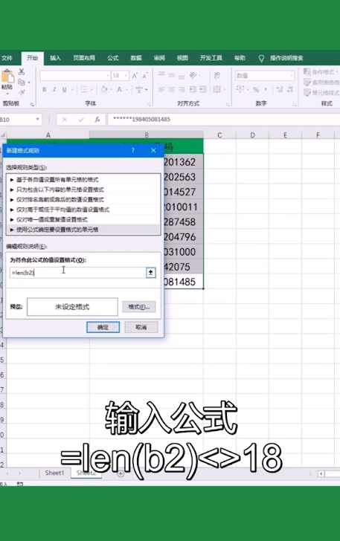Select column C header

pyautogui.click(x=219, y=135)
